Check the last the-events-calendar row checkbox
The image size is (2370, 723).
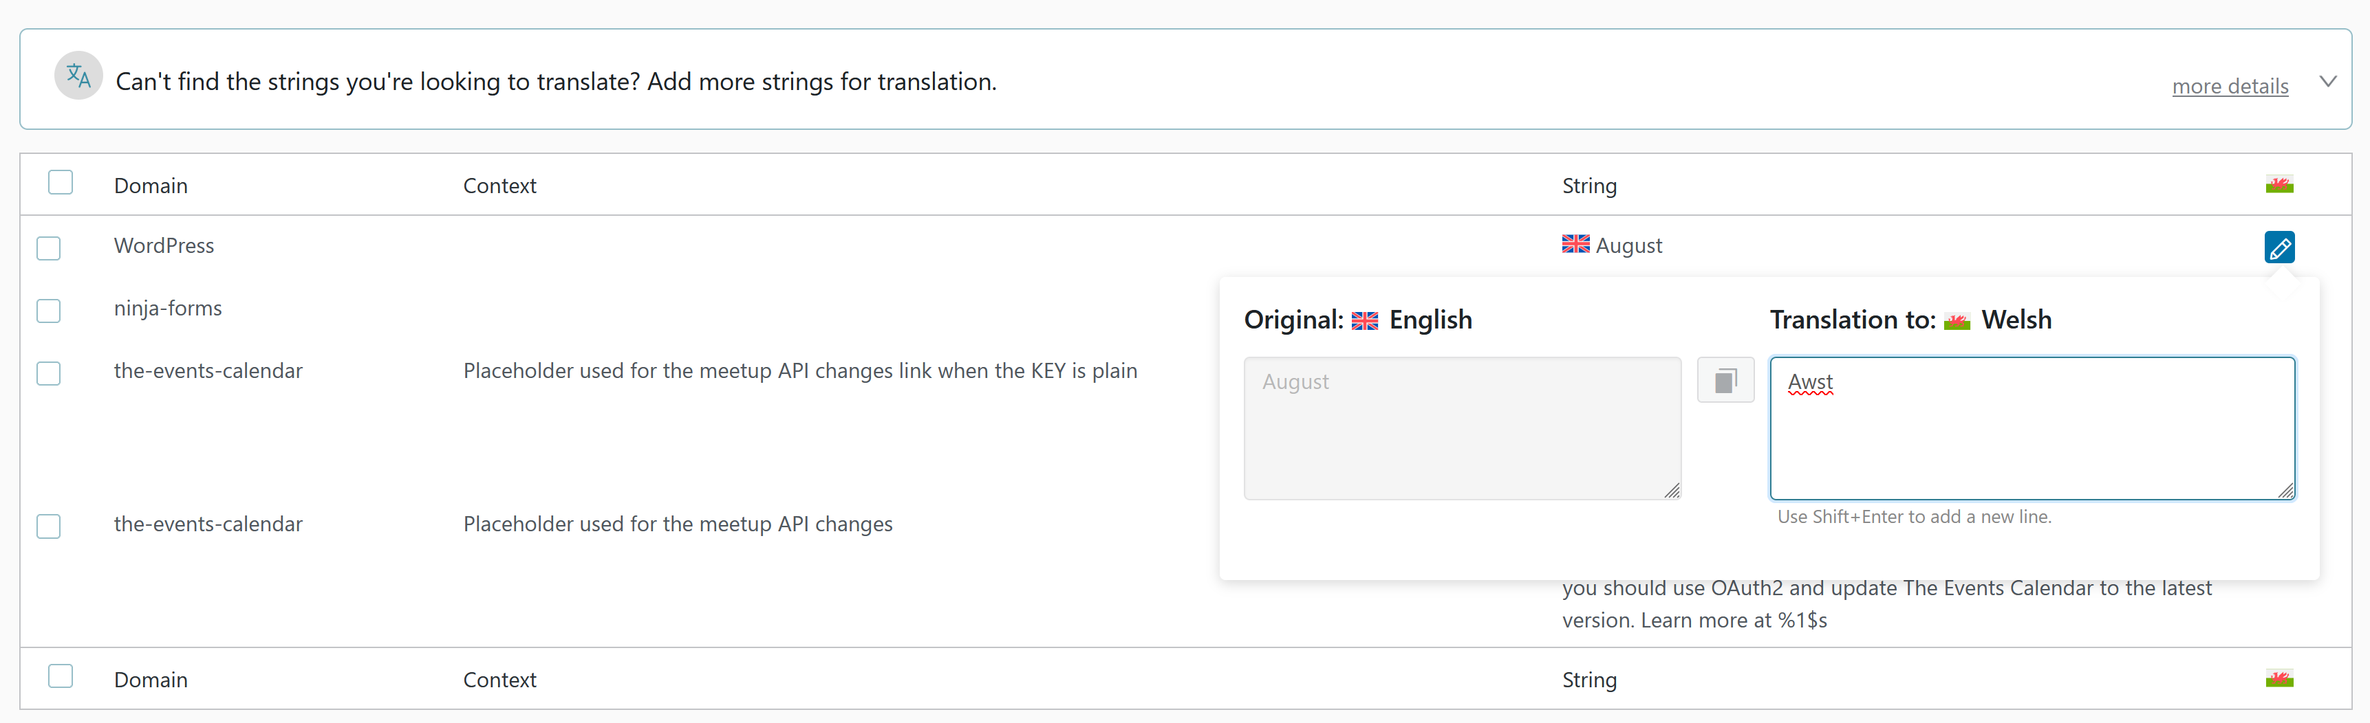(49, 526)
